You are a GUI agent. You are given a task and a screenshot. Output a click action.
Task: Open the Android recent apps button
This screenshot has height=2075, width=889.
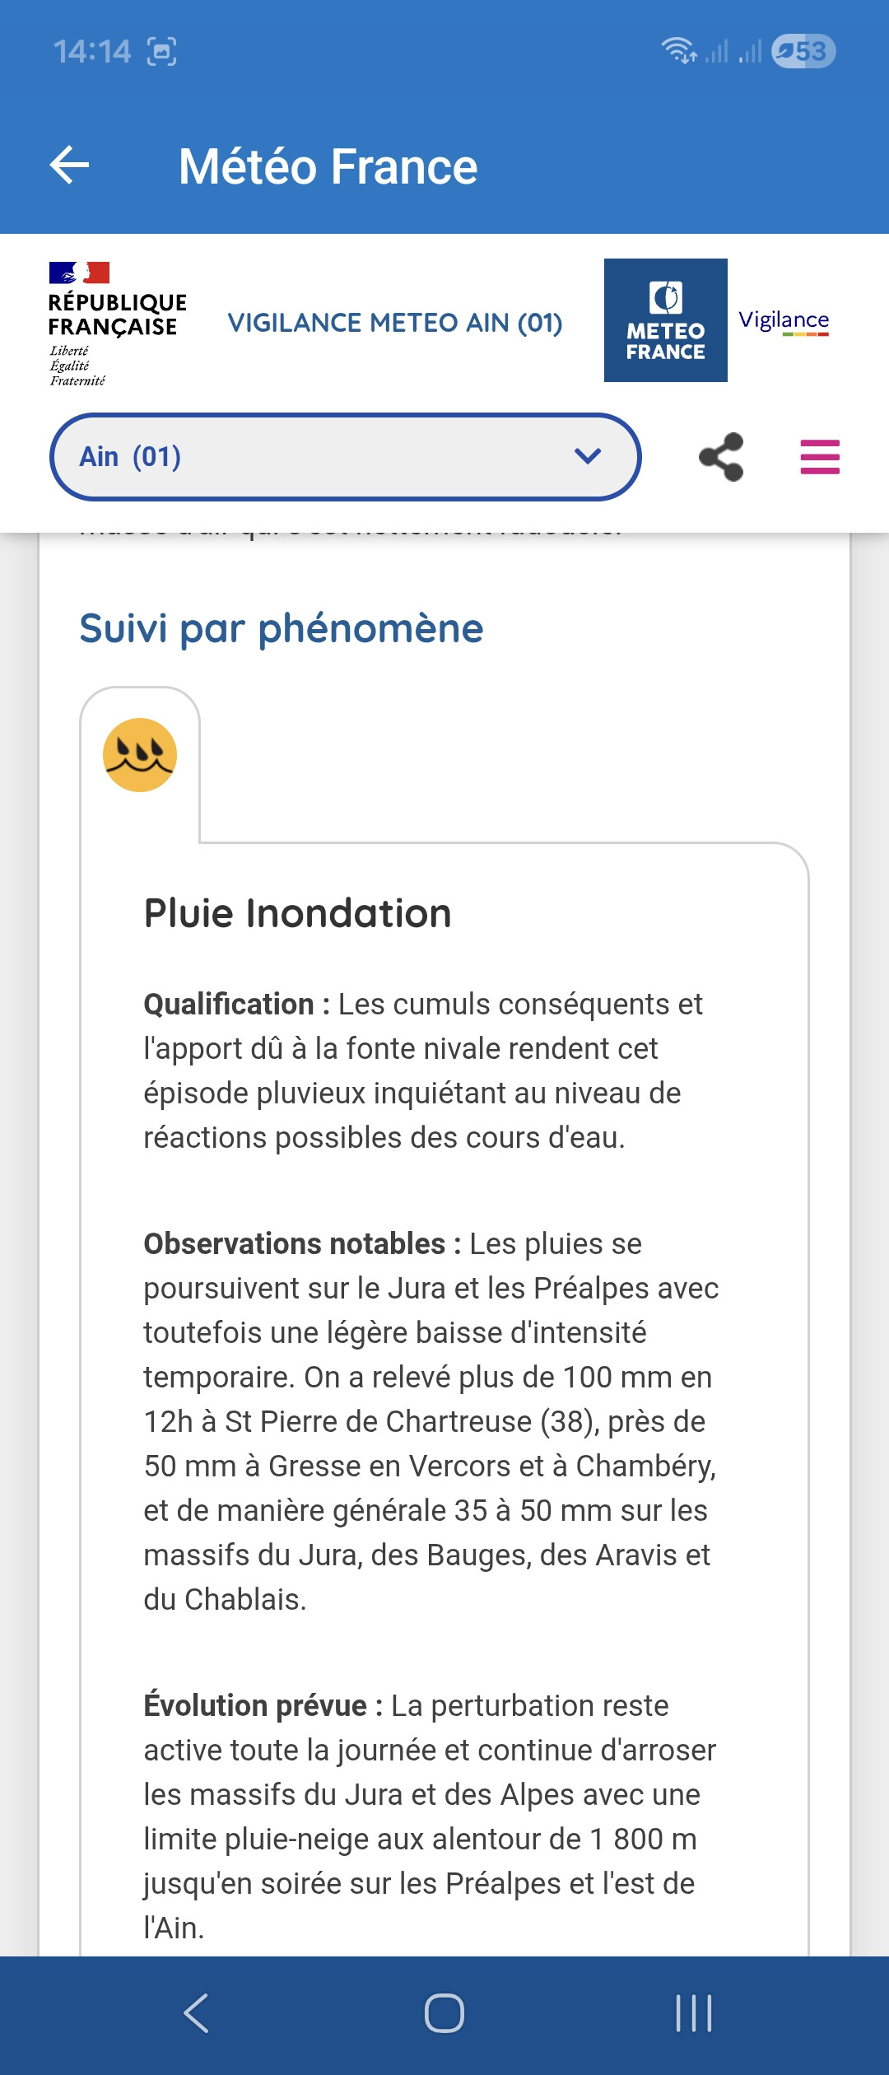click(x=693, y=2013)
